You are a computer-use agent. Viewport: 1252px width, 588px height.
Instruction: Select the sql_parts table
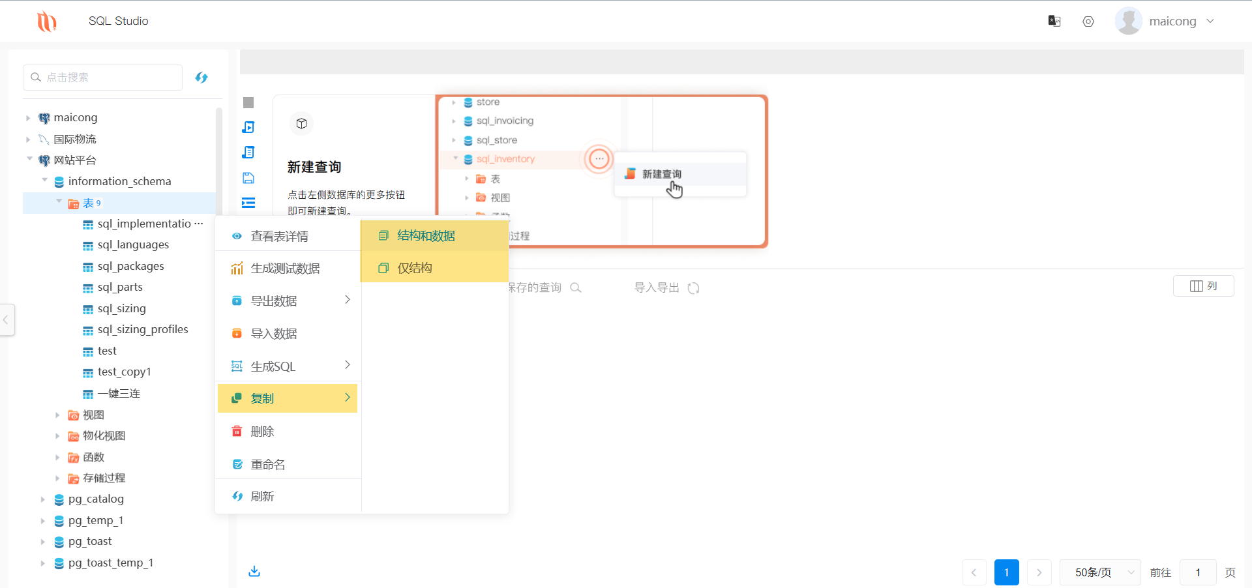point(120,287)
